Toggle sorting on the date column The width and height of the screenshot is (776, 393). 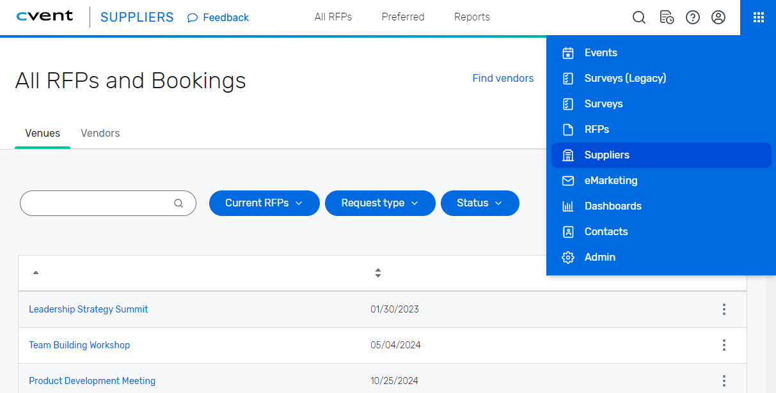(x=377, y=273)
